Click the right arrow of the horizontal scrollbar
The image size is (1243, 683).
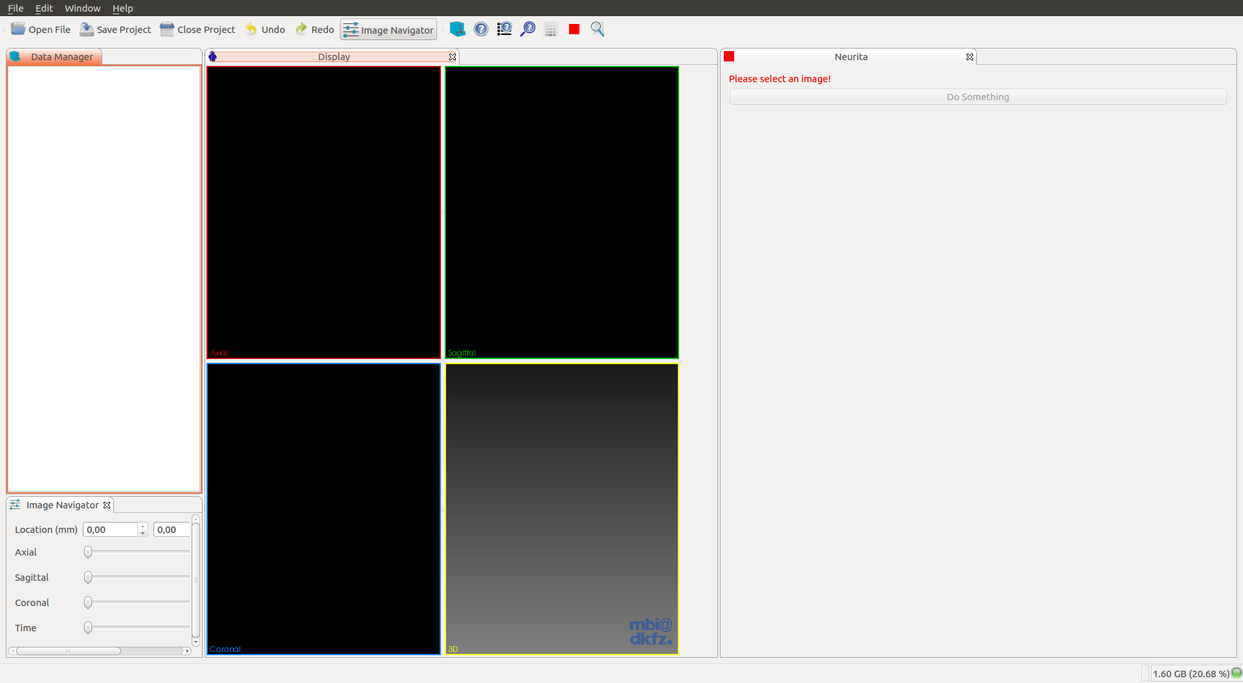187,651
